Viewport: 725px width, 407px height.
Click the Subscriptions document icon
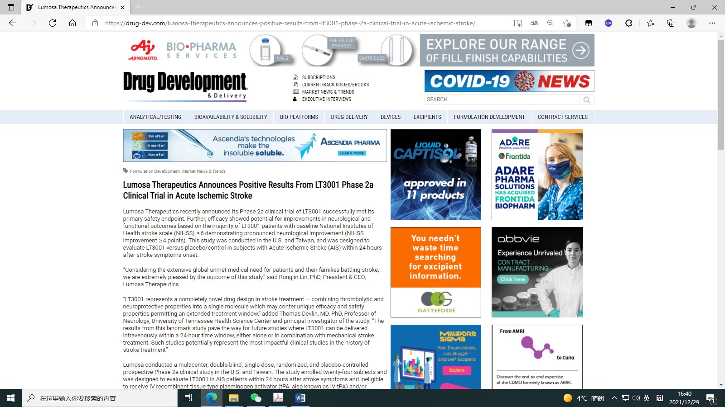point(295,77)
